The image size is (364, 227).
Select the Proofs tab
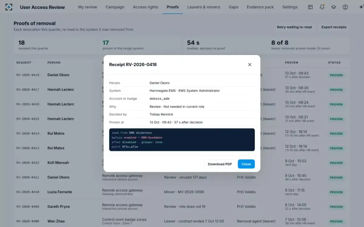pyautogui.click(x=173, y=7)
